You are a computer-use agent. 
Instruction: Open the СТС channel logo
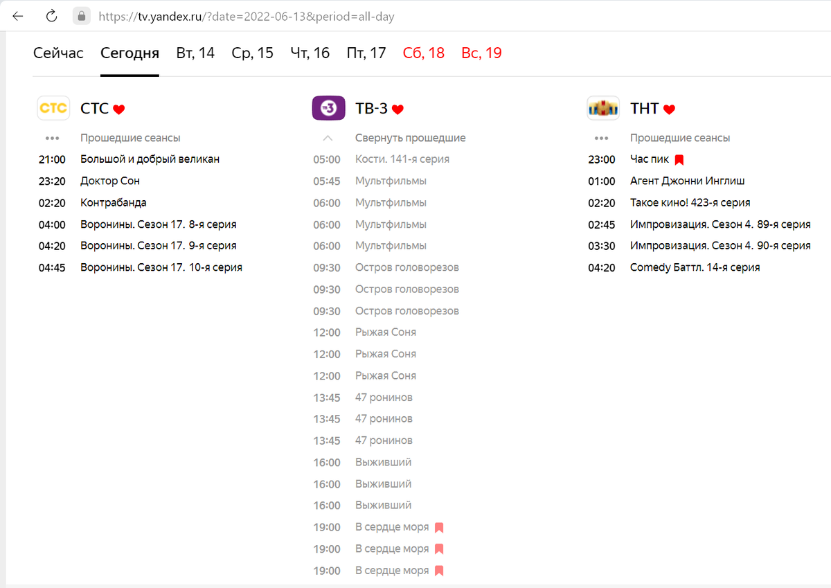(53, 108)
